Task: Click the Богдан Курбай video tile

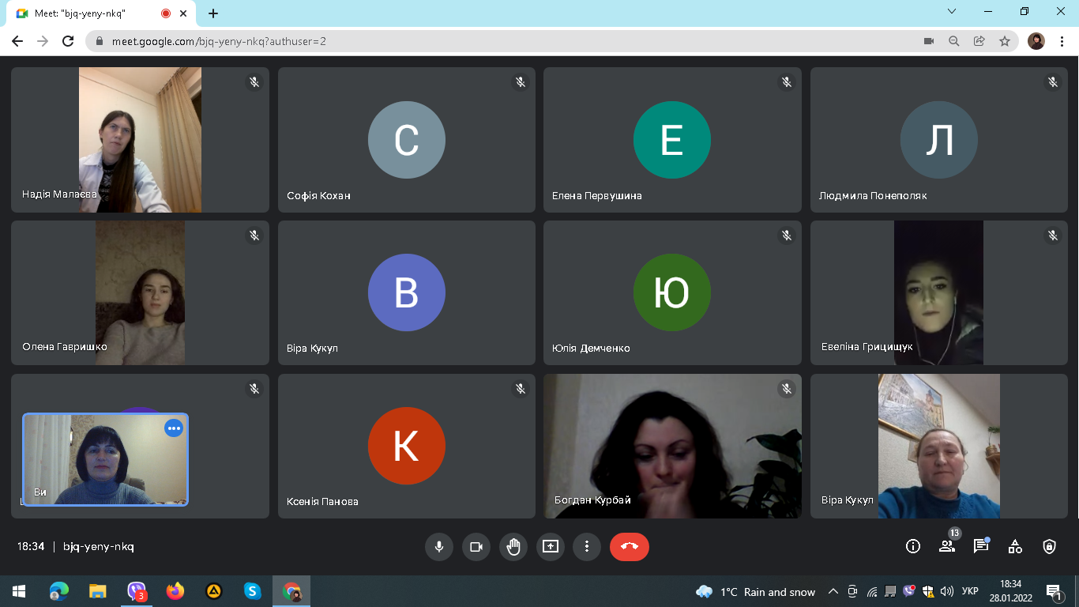Action: coord(672,446)
